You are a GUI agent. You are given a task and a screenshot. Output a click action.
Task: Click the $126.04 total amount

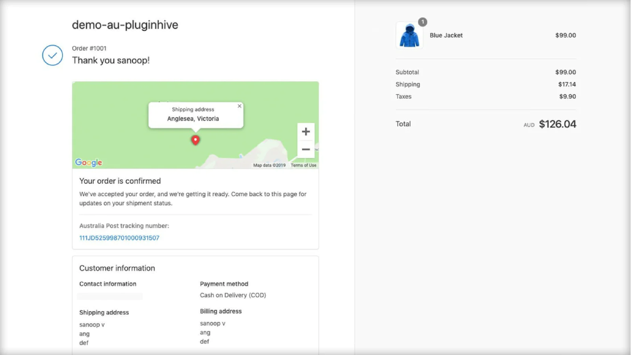[557, 124]
